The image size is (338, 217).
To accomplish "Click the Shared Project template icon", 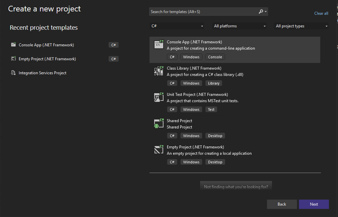I will click(x=159, y=123).
